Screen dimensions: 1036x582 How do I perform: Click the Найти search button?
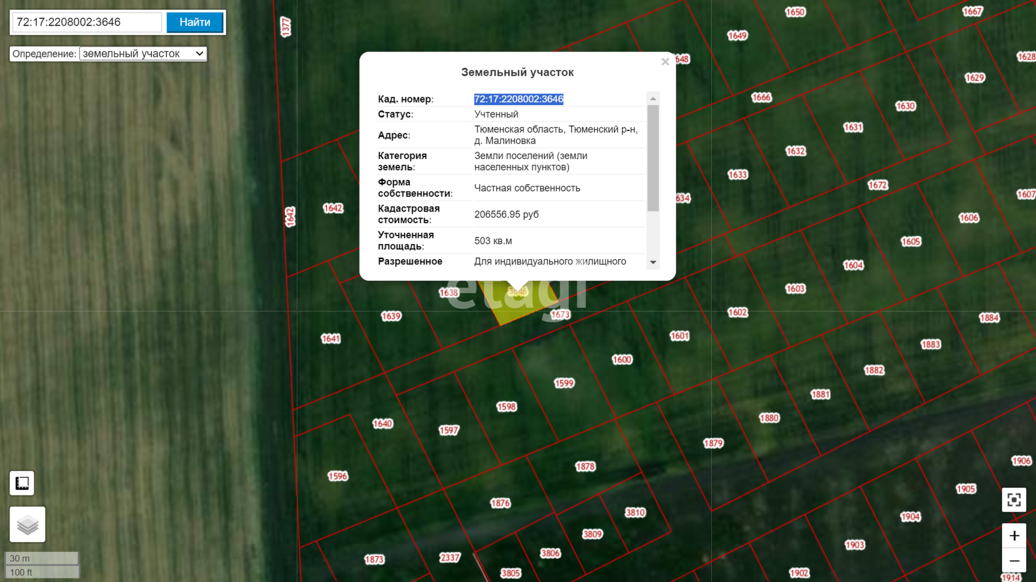195,22
